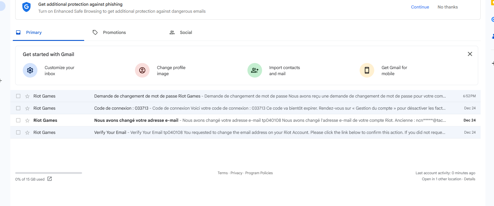Open Import contacts and mail
494x206 pixels.
(x=285, y=71)
